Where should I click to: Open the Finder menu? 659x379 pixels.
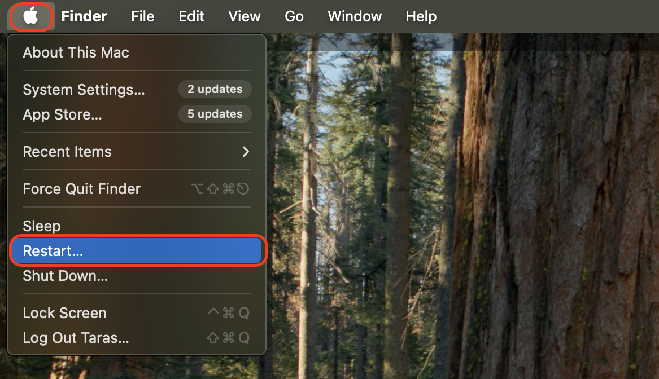(x=84, y=16)
